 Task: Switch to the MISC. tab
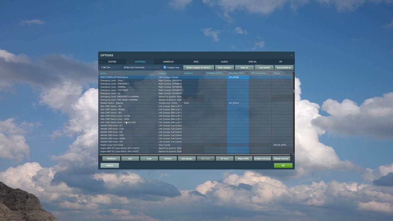[x=196, y=62]
